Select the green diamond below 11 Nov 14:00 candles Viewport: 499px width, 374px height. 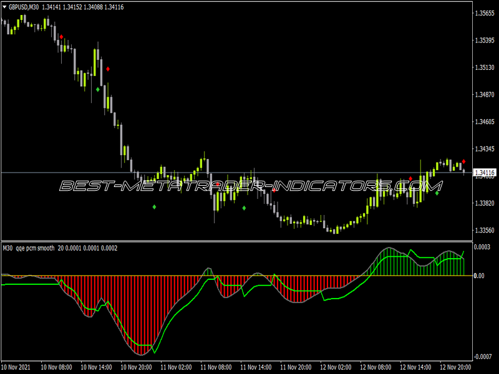coord(244,208)
